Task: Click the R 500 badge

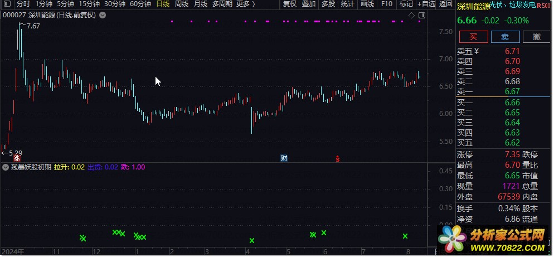Action: point(544,6)
